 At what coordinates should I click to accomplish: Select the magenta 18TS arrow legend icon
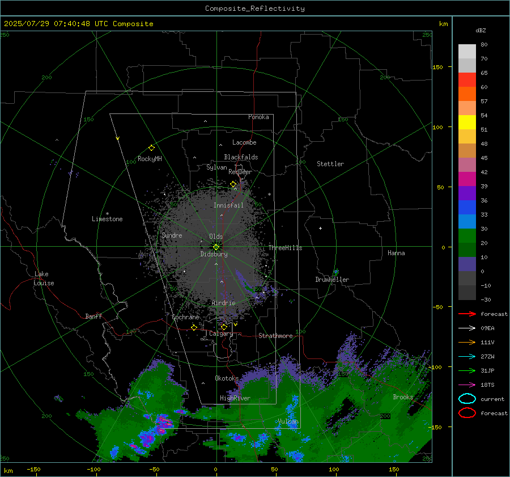point(467,385)
